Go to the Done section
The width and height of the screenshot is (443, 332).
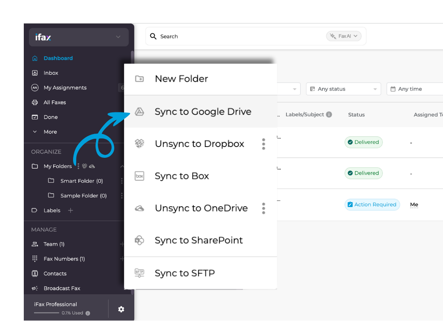click(51, 117)
